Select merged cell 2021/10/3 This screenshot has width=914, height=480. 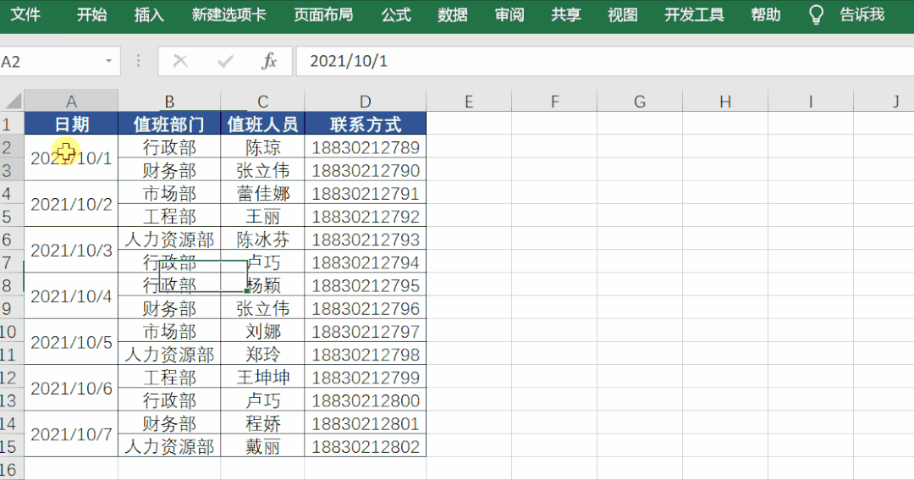coord(71,251)
